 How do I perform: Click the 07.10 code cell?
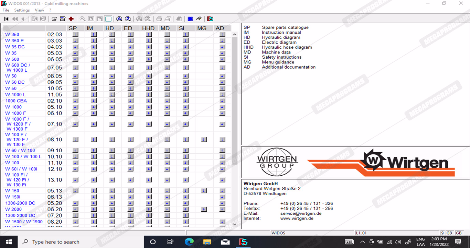[x=55, y=124]
